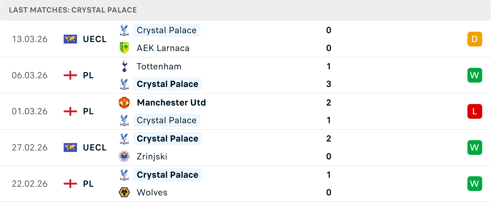Image resolution: width=491 pixels, height=202 pixels.
Task: Select the Wolves club crest
Action: tap(125, 193)
